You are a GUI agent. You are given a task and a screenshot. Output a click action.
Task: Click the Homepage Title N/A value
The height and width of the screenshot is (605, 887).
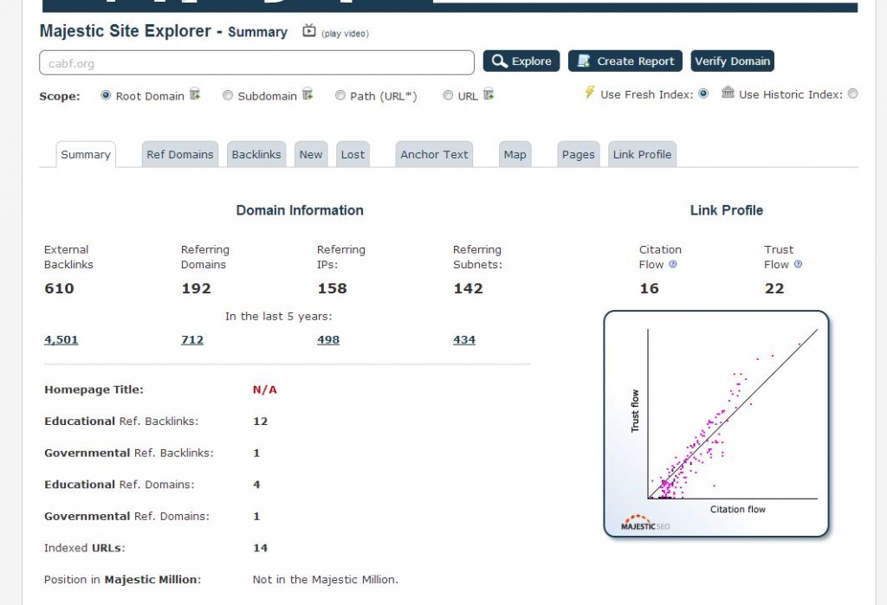(265, 389)
